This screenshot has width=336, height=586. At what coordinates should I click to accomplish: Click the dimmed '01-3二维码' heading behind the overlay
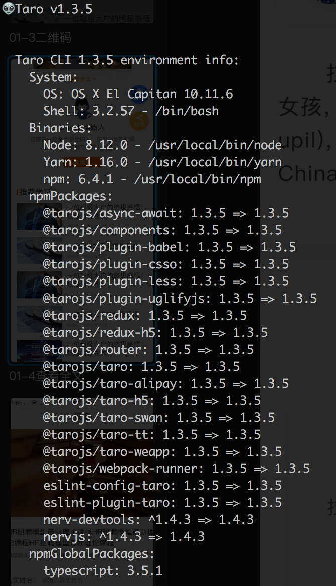40,38
